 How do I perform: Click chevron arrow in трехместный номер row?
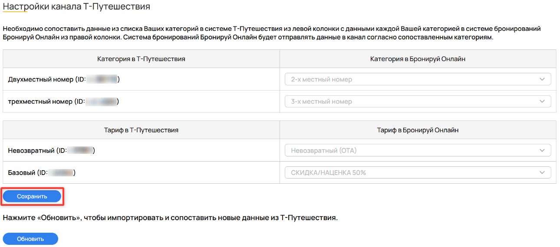click(542, 101)
